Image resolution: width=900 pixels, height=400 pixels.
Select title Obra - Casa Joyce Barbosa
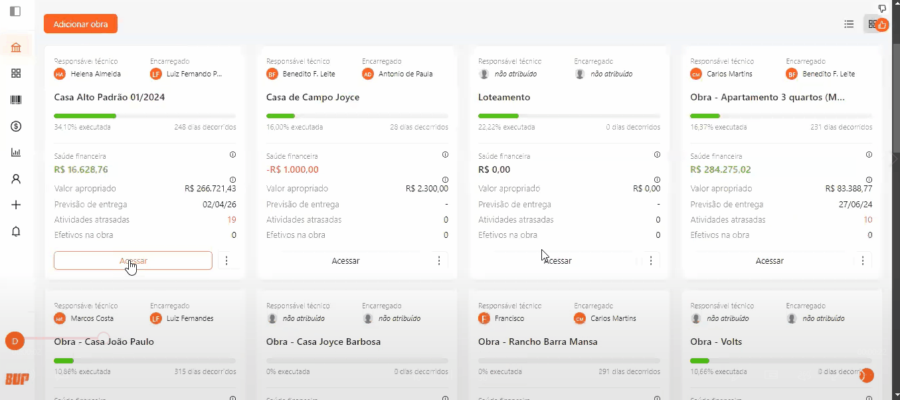323,342
